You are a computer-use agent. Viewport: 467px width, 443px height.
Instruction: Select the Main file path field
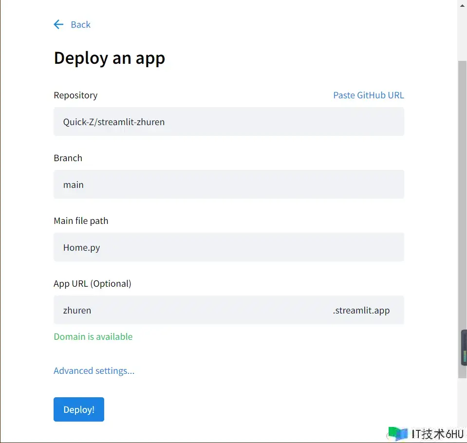[228, 247]
